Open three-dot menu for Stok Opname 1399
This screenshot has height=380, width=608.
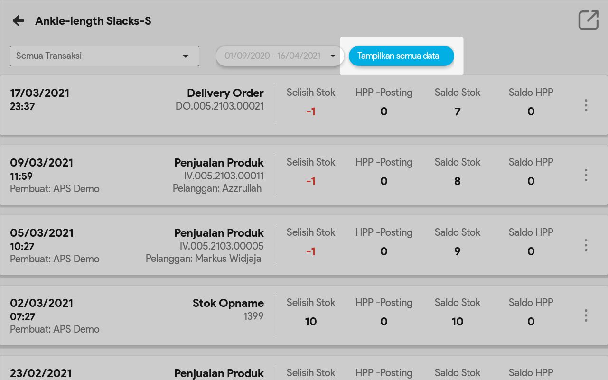586,315
